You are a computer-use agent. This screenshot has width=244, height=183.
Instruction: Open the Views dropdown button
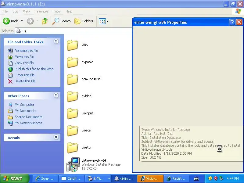click(x=103, y=21)
